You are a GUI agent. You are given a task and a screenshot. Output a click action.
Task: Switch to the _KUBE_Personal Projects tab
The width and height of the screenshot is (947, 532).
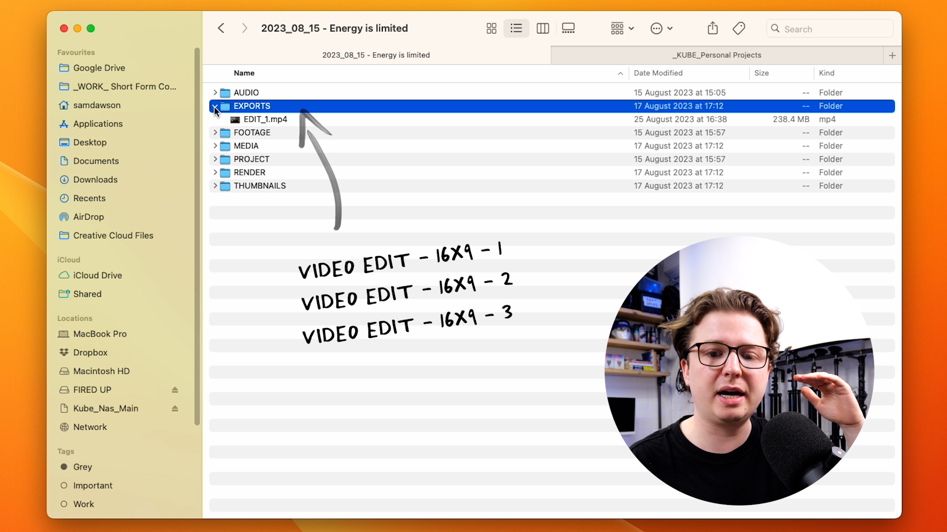click(717, 55)
